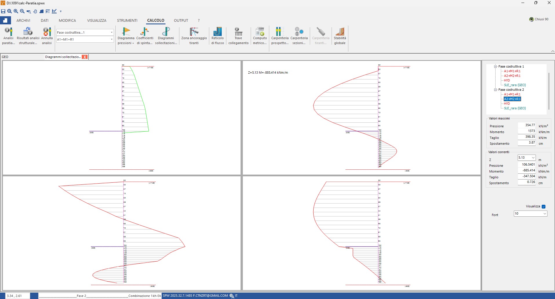This screenshot has height=299, width=555.
Task: Open Risultati analisi strutturale
Action: (28, 36)
